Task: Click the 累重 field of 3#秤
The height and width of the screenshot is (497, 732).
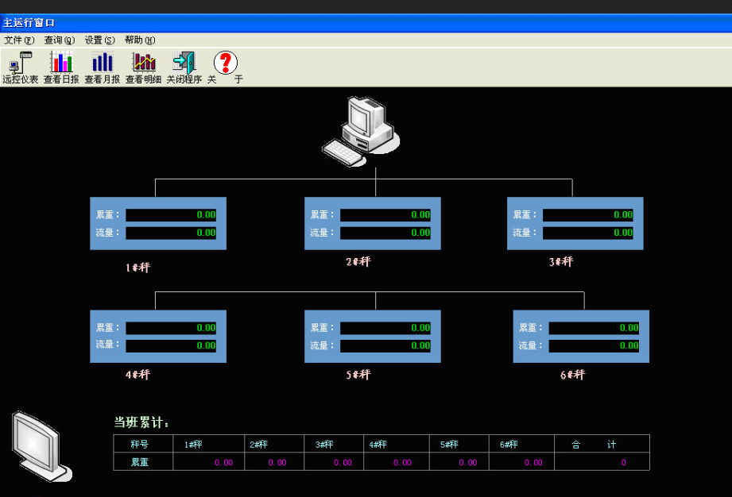Action: (x=588, y=215)
